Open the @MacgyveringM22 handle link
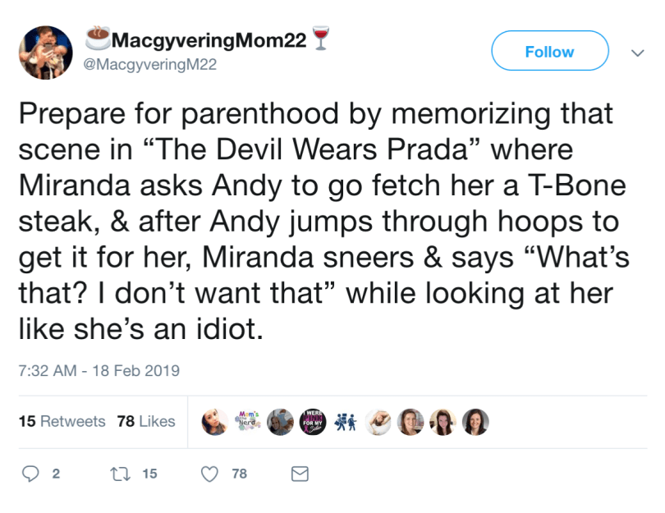This screenshot has width=665, height=513. 151,65
